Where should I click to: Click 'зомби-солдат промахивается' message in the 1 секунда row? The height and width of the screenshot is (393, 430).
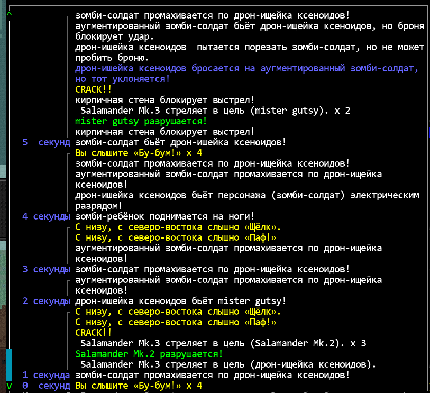coord(213,375)
